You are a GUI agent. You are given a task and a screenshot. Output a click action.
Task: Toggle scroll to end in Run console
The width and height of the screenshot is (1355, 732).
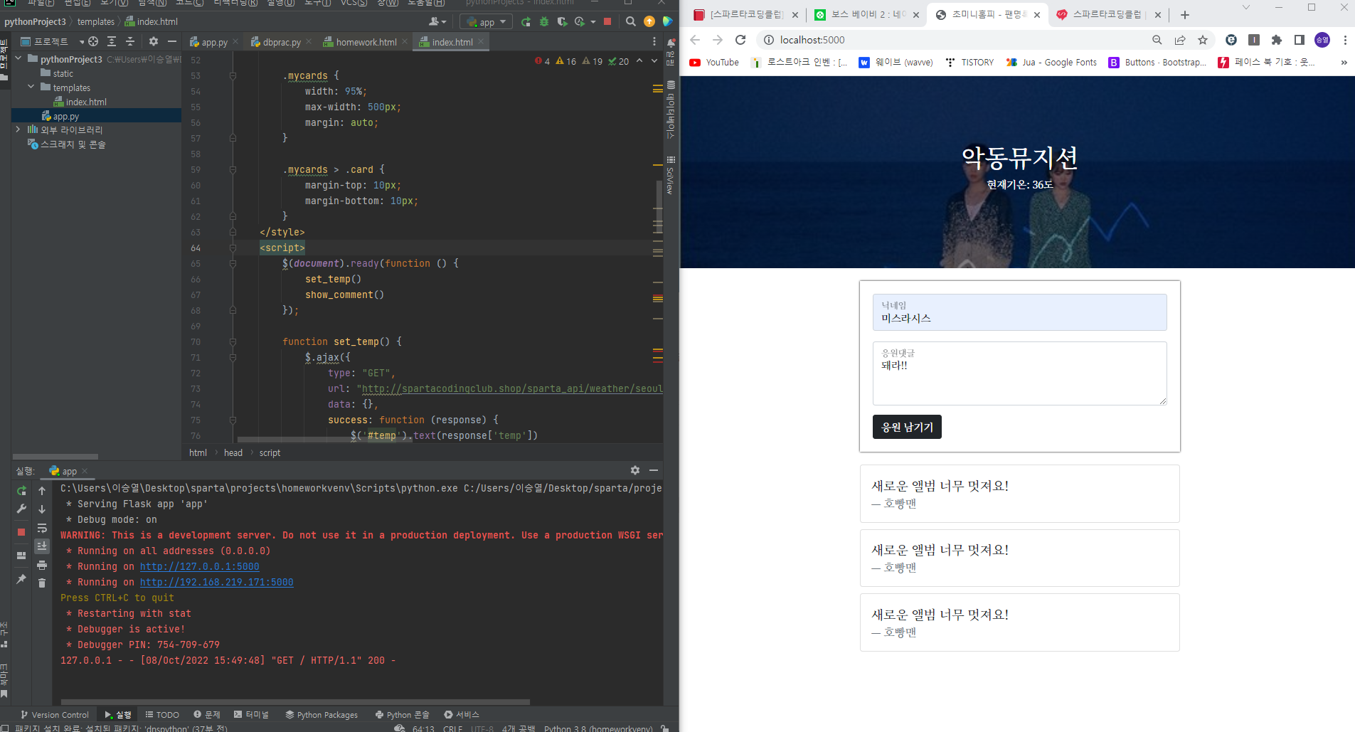[x=42, y=546]
